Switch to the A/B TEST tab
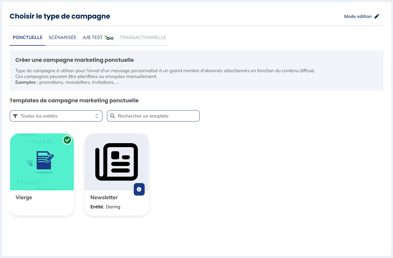The image size is (393, 258). point(92,37)
